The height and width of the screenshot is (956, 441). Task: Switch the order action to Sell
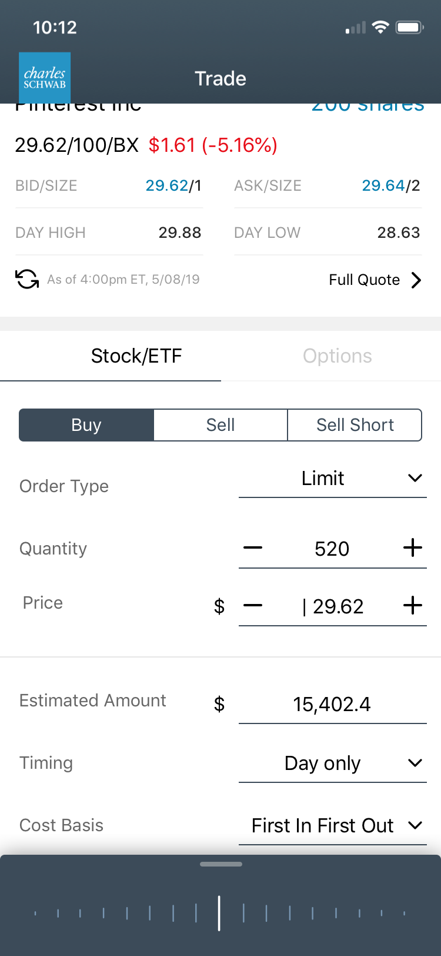[x=220, y=425]
